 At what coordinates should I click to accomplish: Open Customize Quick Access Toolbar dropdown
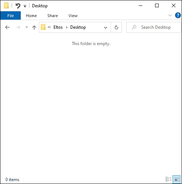tap(25, 6)
